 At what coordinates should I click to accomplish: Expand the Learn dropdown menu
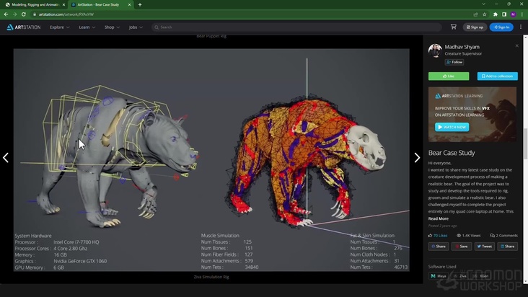(x=87, y=27)
